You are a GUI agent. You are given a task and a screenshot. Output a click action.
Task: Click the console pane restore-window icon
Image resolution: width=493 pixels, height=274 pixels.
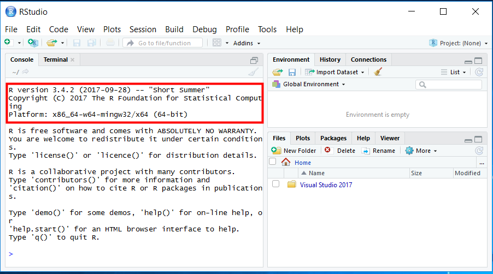[254, 60]
